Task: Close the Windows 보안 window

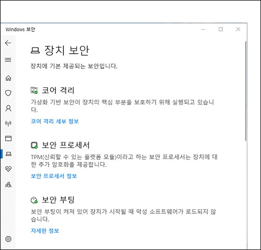Action: (x=238, y=29)
